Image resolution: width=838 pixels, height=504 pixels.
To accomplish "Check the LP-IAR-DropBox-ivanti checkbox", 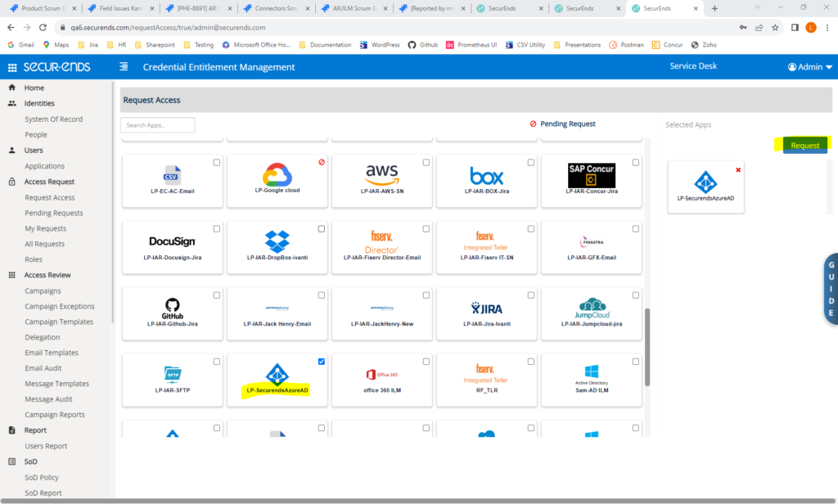I will (x=321, y=229).
